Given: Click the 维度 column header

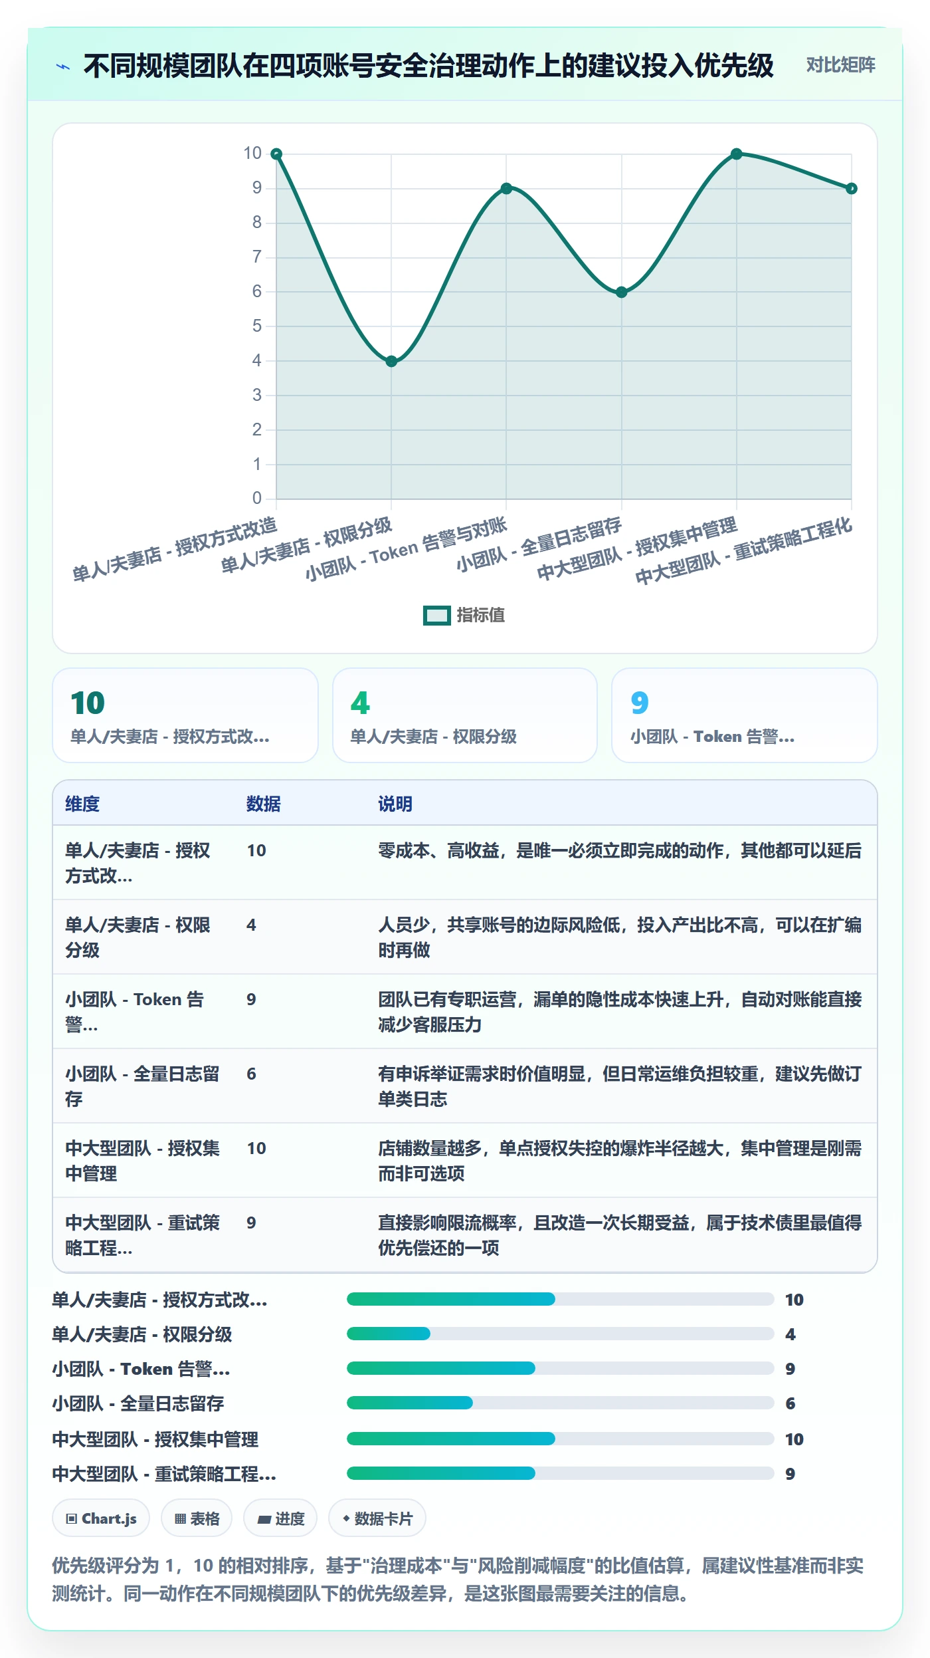Looking at the screenshot, I should (x=82, y=804).
